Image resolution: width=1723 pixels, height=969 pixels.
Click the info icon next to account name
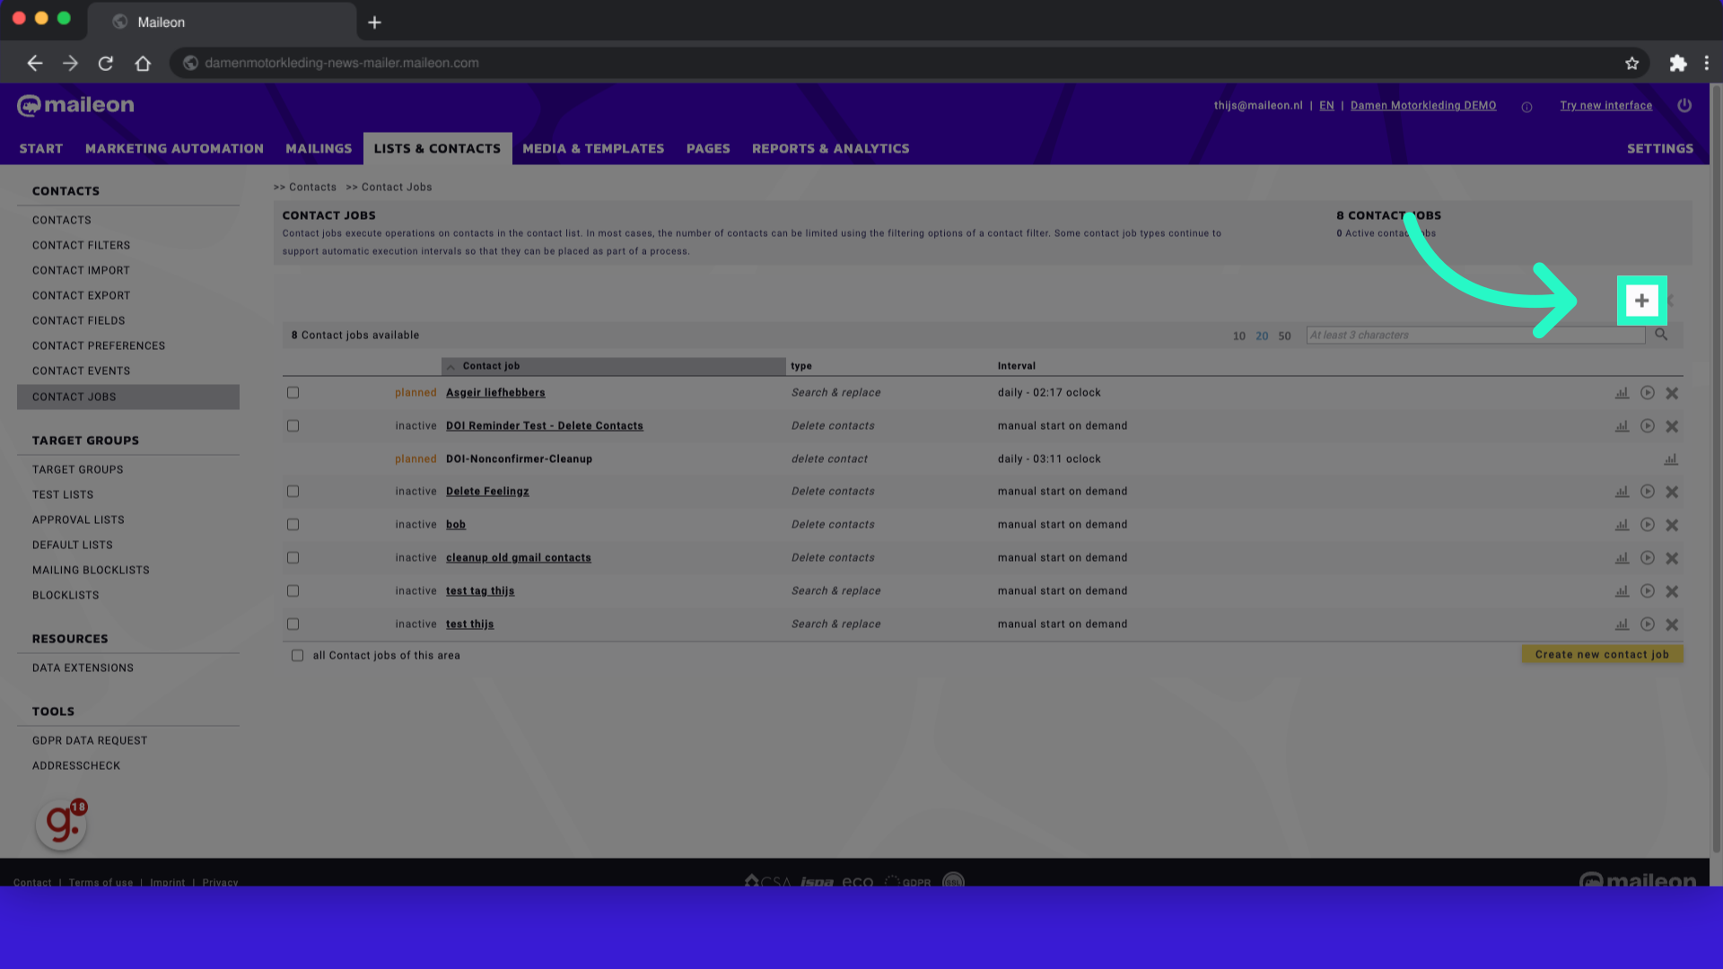point(1526,107)
